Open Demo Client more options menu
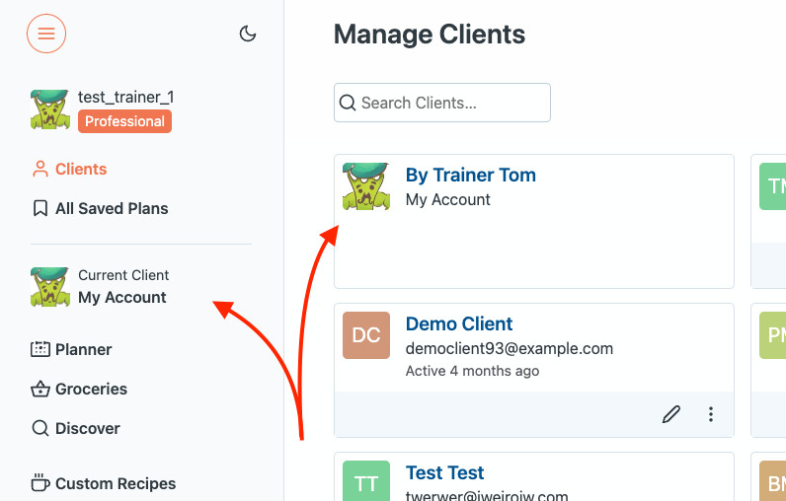The width and height of the screenshot is (786, 501). (x=711, y=414)
